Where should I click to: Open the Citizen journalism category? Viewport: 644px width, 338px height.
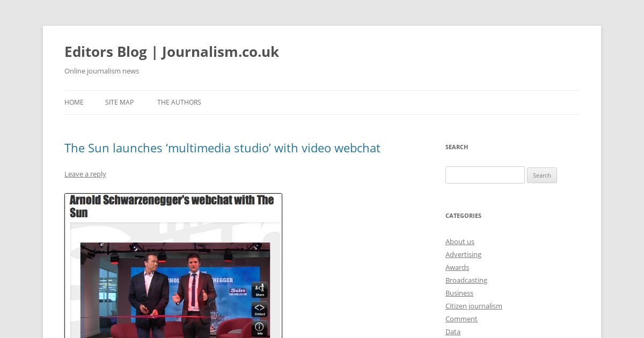coord(474,306)
